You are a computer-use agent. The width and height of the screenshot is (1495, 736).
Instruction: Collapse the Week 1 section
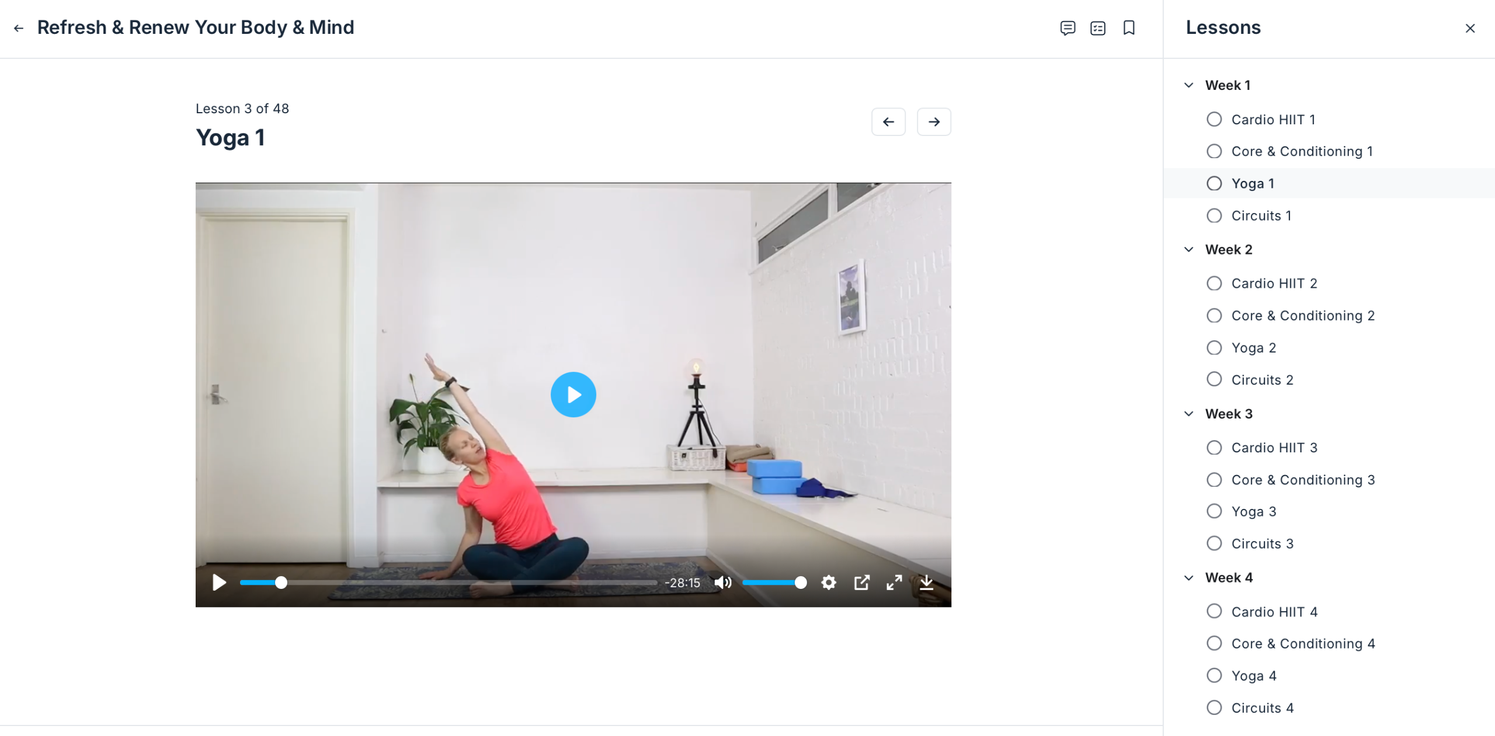click(x=1188, y=85)
